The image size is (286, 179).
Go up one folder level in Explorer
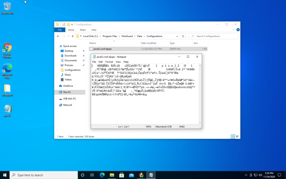(72, 36)
